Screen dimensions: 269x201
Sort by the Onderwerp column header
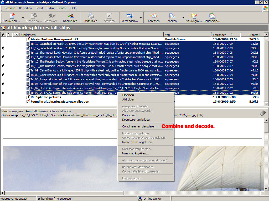(x=92, y=35)
